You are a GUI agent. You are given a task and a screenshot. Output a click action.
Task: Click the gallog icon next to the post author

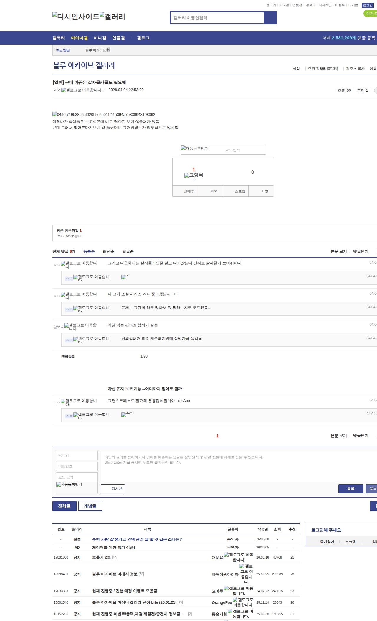click(82, 90)
